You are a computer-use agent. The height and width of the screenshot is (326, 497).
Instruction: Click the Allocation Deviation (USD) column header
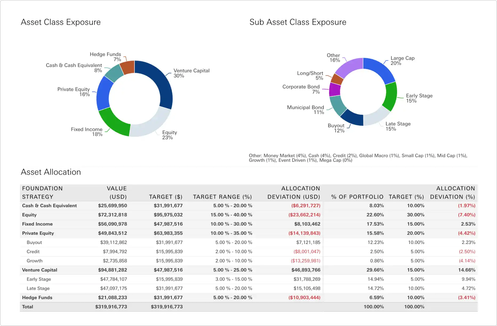pos(294,193)
